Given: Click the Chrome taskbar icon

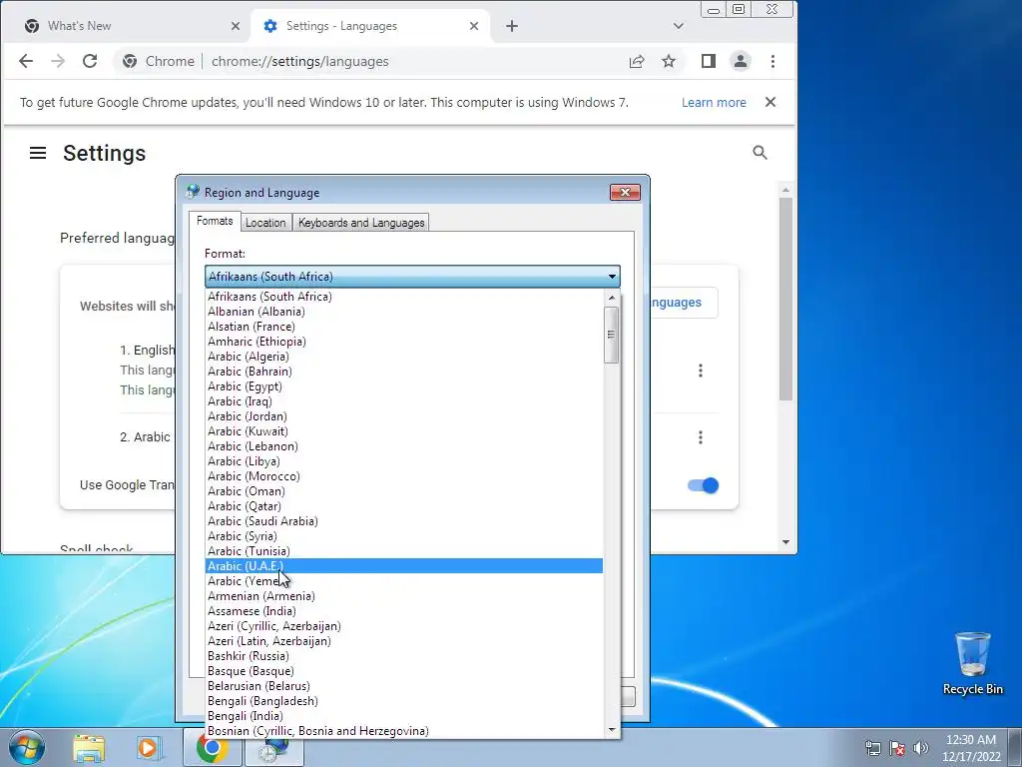Looking at the screenshot, I should [x=212, y=748].
